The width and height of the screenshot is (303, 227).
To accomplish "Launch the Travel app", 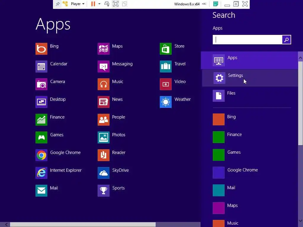I will [x=173, y=67].
